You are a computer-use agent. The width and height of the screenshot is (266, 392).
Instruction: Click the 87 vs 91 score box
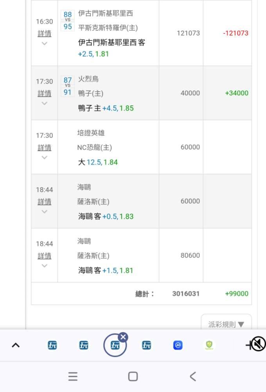(x=68, y=86)
